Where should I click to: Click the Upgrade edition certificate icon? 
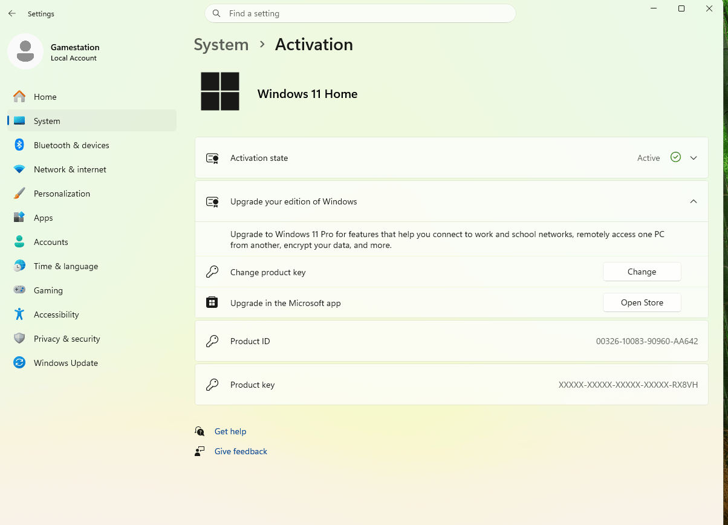(212, 201)
